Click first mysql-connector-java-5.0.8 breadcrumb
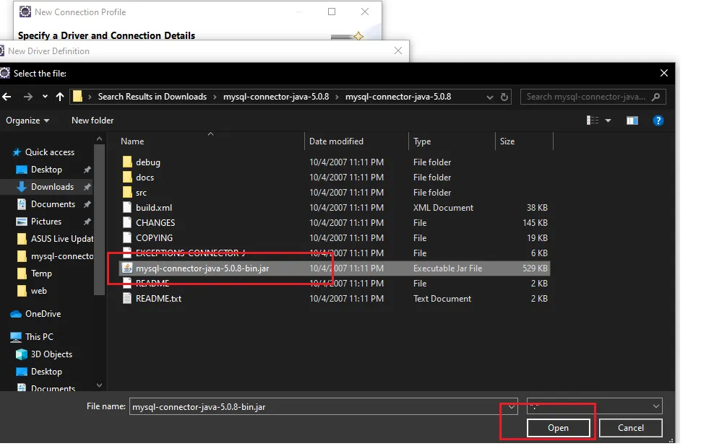 276,97
